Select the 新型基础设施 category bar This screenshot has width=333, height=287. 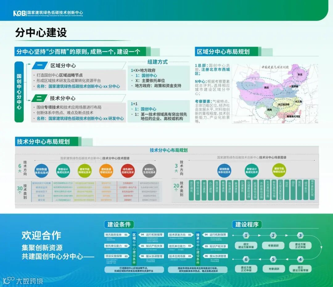(274, 189)
